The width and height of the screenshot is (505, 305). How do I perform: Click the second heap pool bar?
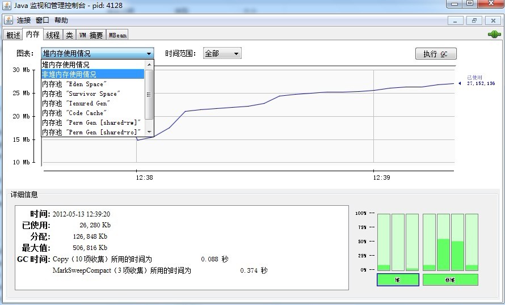tap(398, 242)
